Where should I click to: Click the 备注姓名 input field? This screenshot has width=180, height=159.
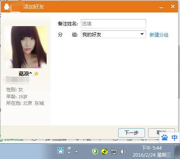click(114, 24)
